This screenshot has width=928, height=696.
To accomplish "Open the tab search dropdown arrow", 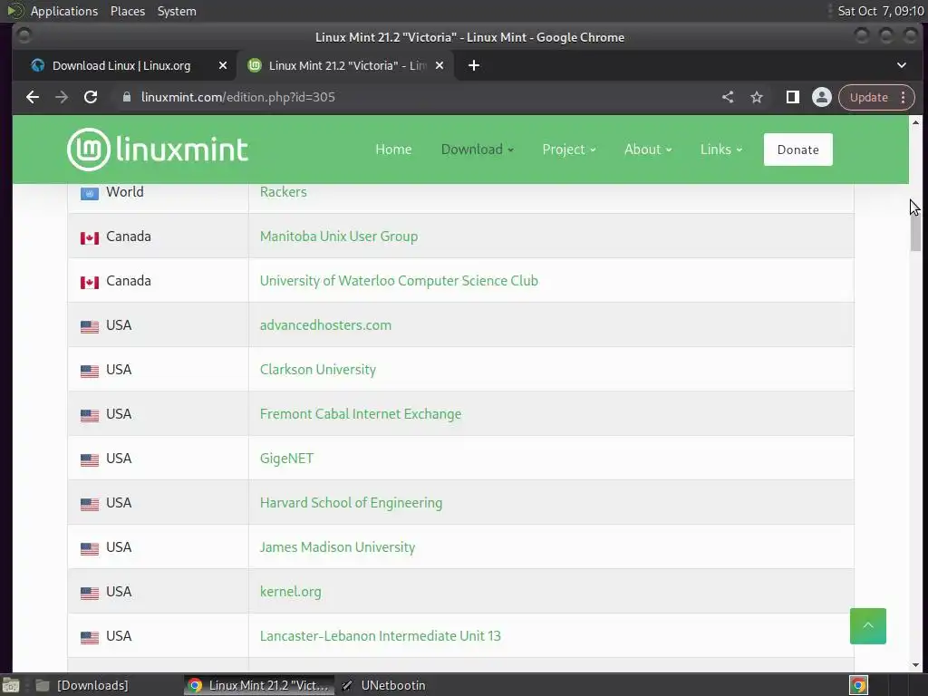I will 902,65.
